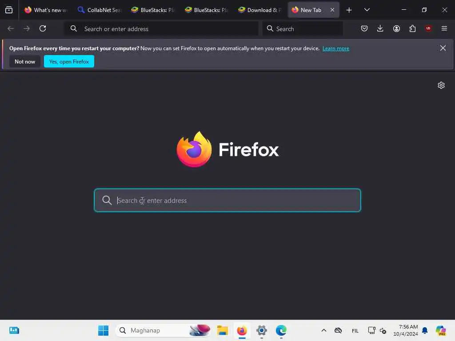Select the first BlueStacks tab
455x341 pixels.
point(153,10)
